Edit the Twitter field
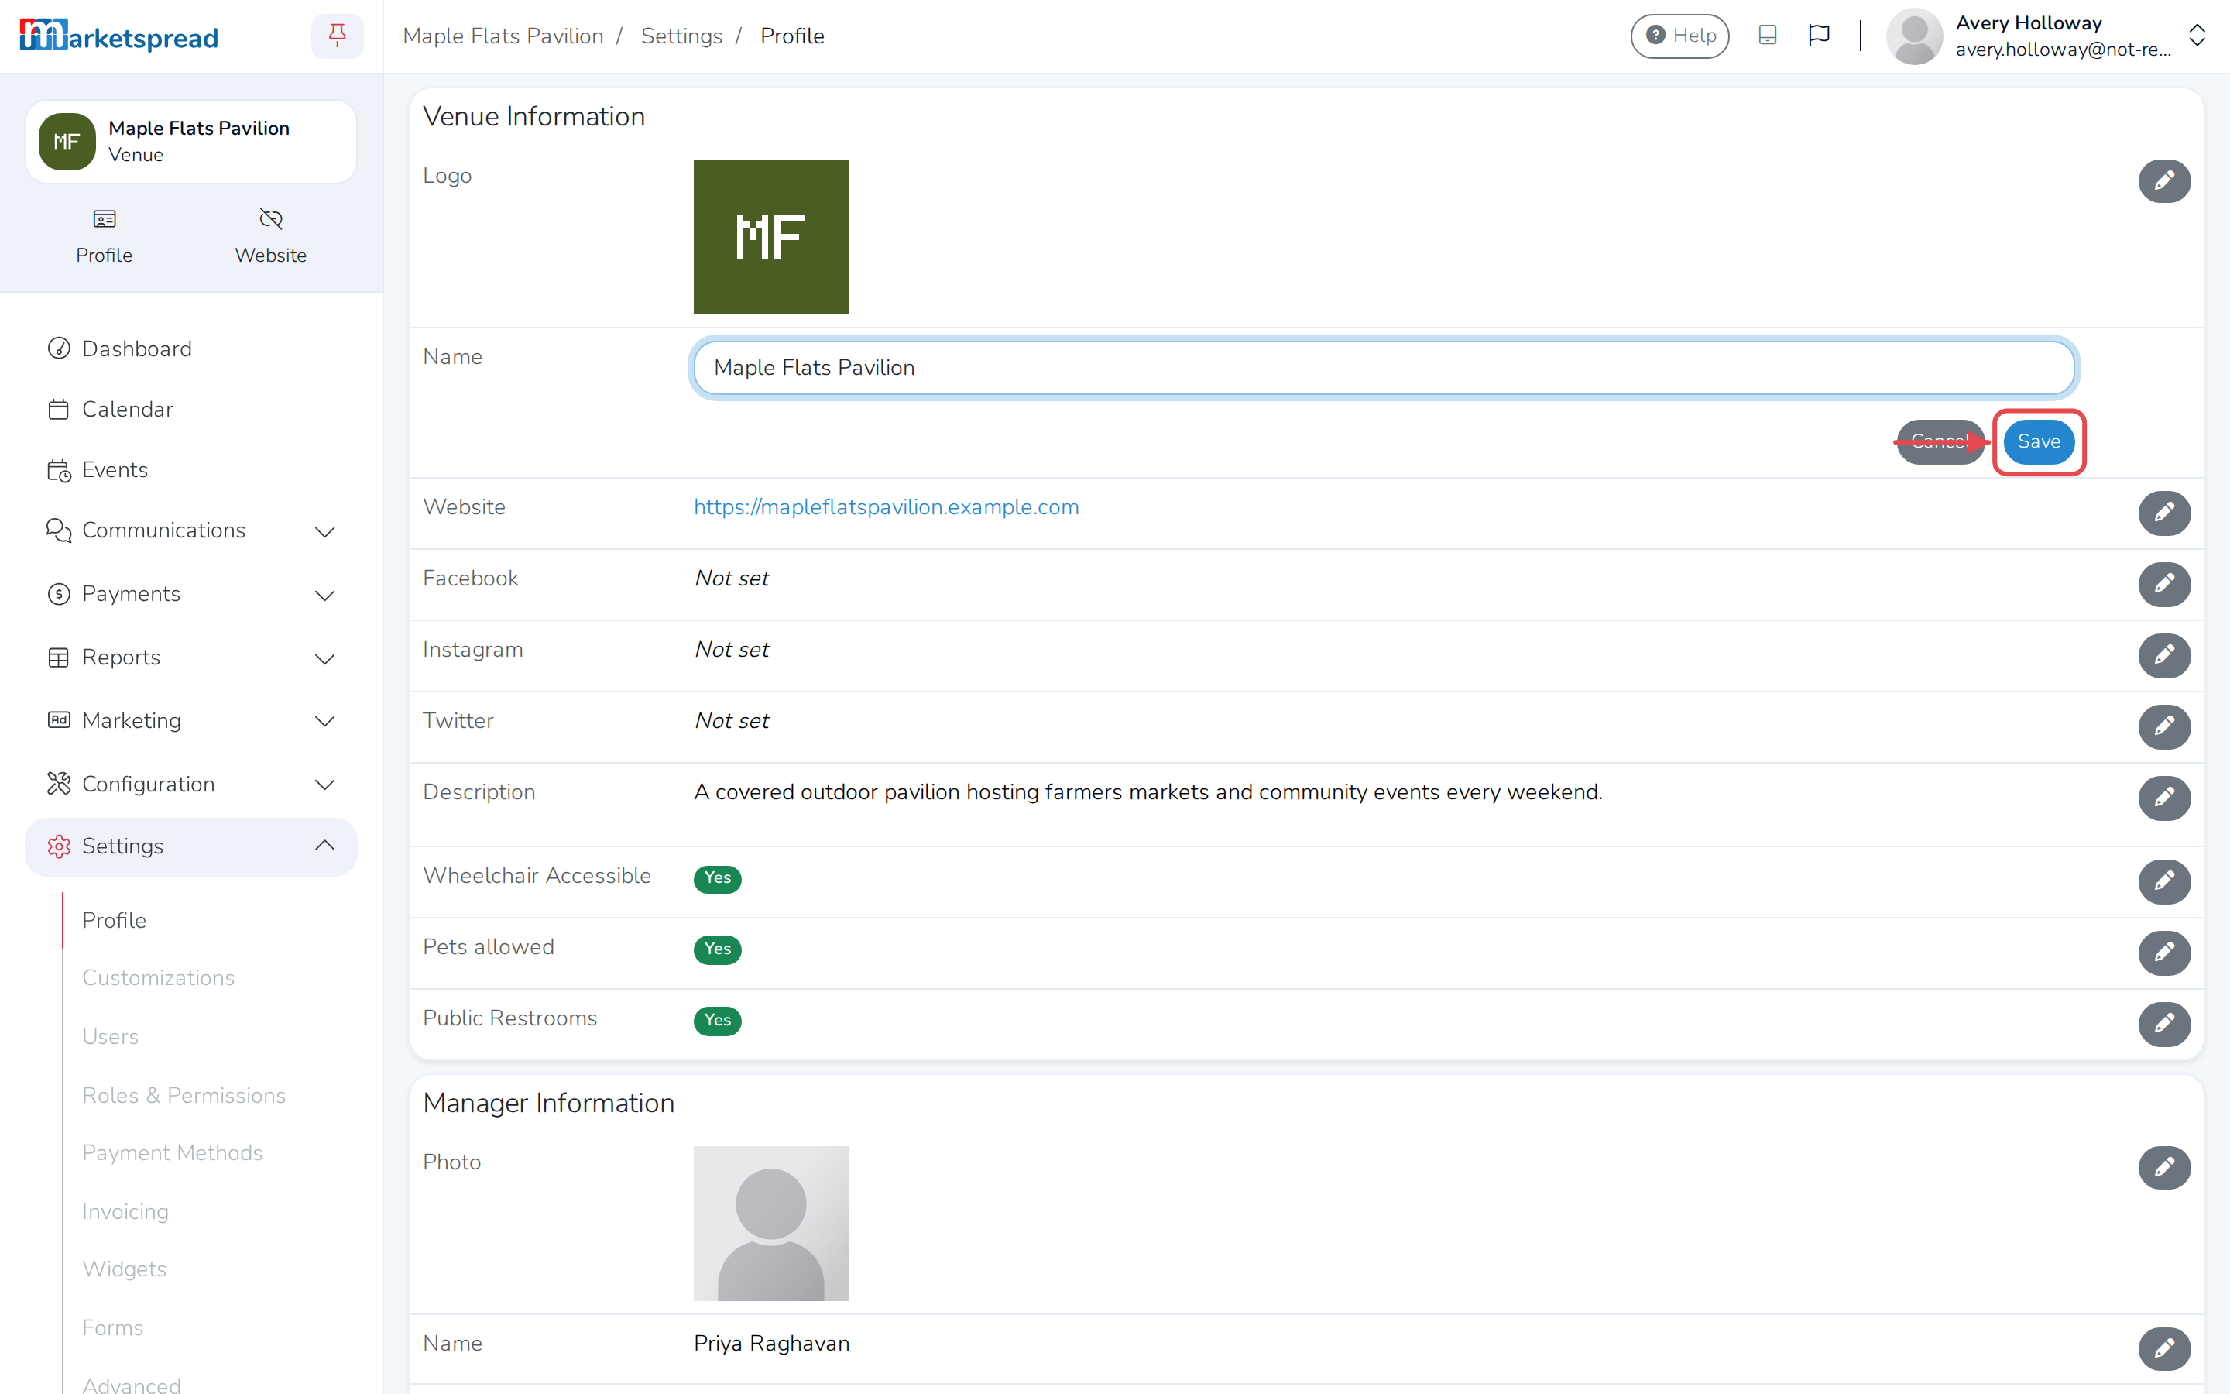The width and height of the screenshot is (2230, 1394). [x=2163, y=726]
